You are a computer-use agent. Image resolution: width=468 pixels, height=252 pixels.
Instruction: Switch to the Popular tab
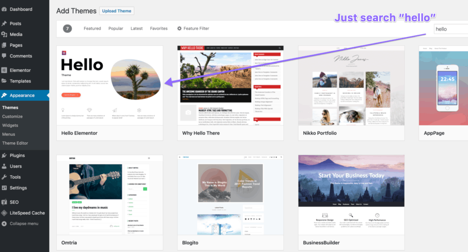pyautogui.click(x=116, y=28)
